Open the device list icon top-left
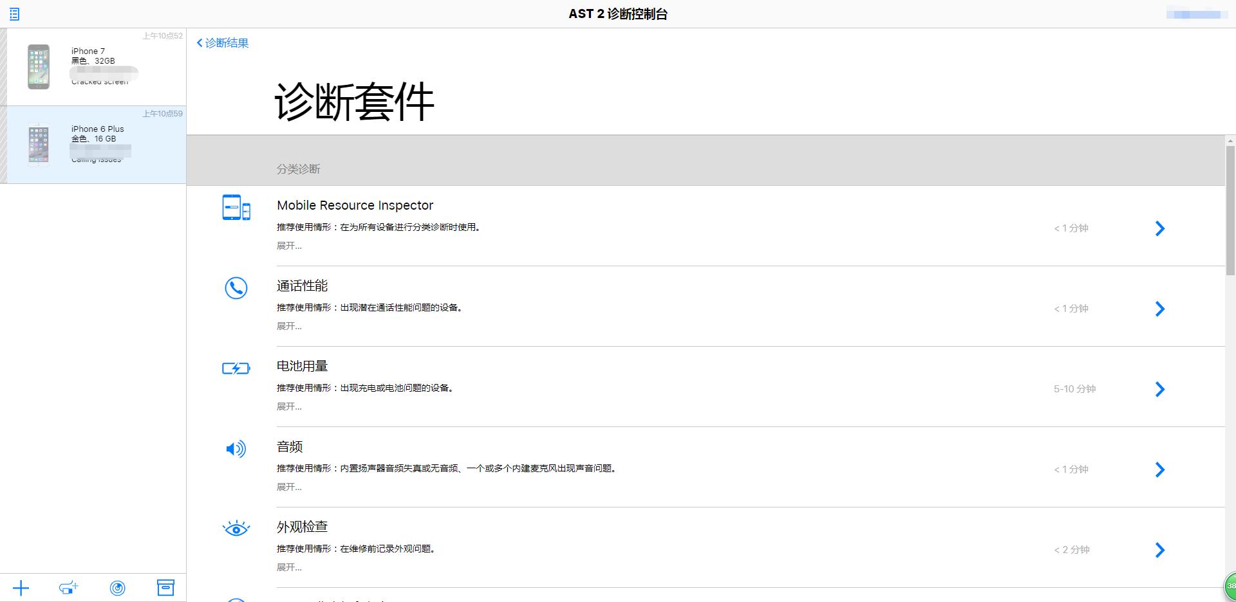 [x=14, y=14]
